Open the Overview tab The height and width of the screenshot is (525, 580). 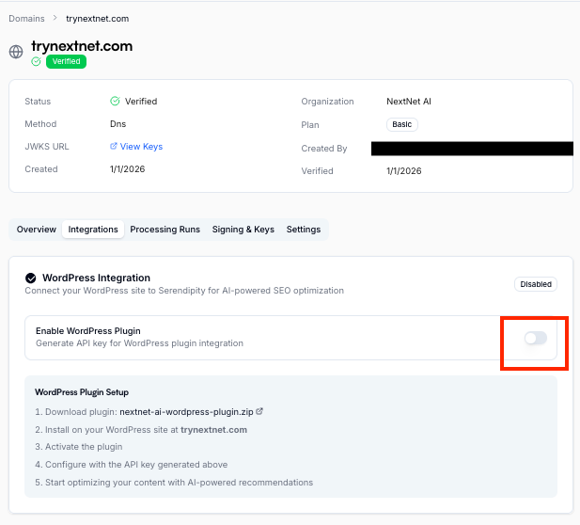coord(37,230)
